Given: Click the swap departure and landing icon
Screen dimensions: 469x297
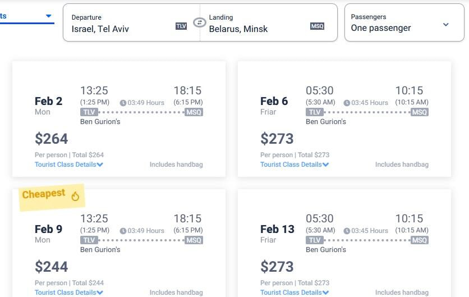Looking at the screenshot, I should (199, 22).
